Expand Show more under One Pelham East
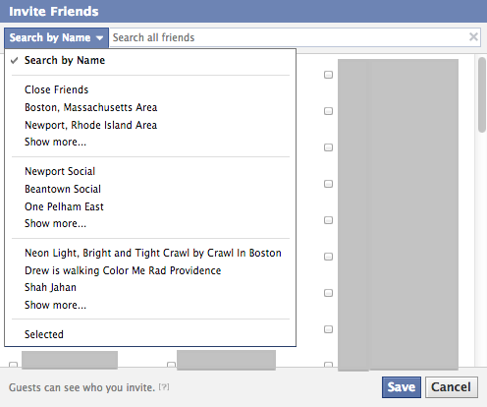This screenshot has width=487, height=407. pyautogui.click(x=55, y=223)
